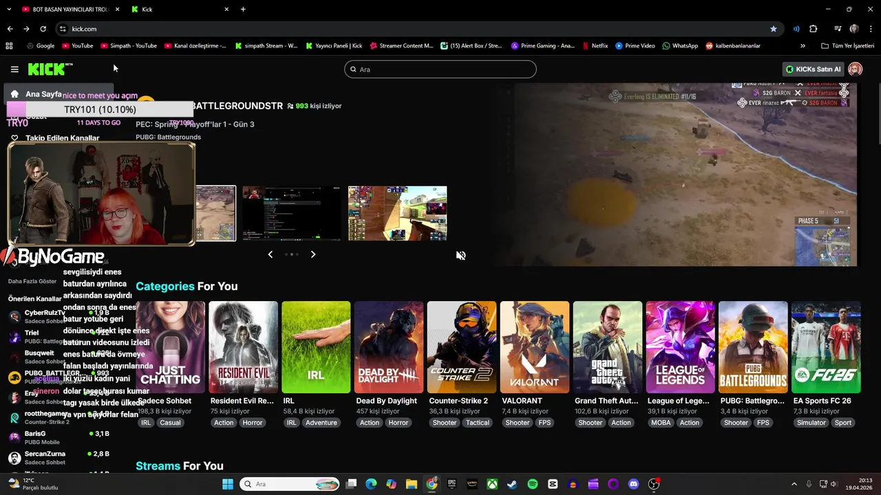Expand hidden system tray icons
Image resolution: width=881 pixels, height=495 pixels.
click(794, 484)
